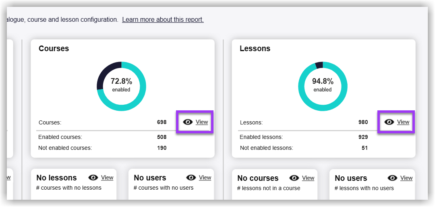Open the View link for Courses total
Image resolution: width=435 pixels, height=207 pixels.
(202, 122)
